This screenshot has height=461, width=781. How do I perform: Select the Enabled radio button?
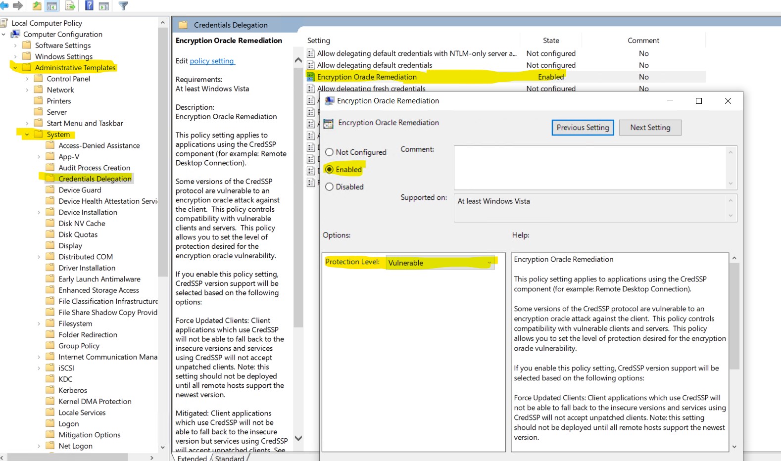pos(329,169)
